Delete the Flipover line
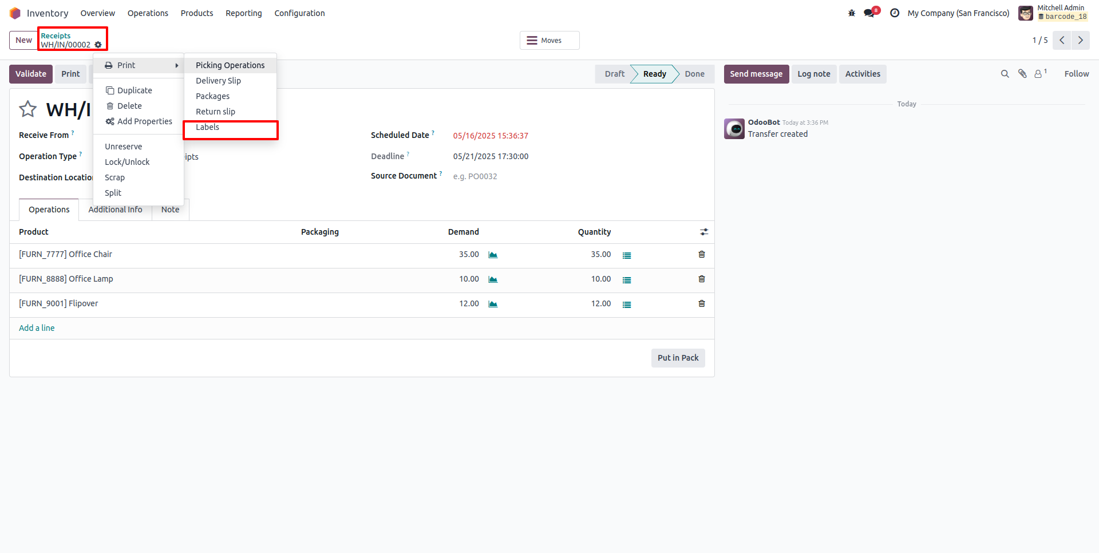The image size is (1099, 553). [x=702, y=303]
